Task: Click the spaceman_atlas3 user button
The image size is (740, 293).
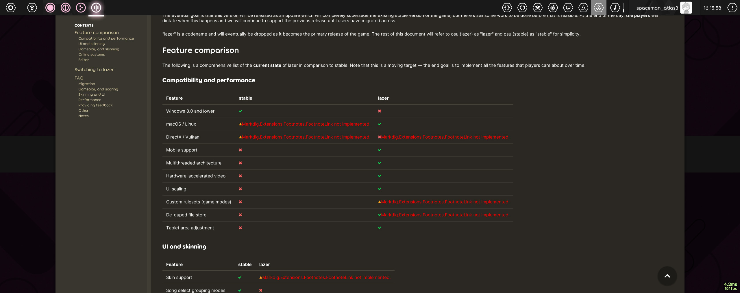Action: coord(664,8)
